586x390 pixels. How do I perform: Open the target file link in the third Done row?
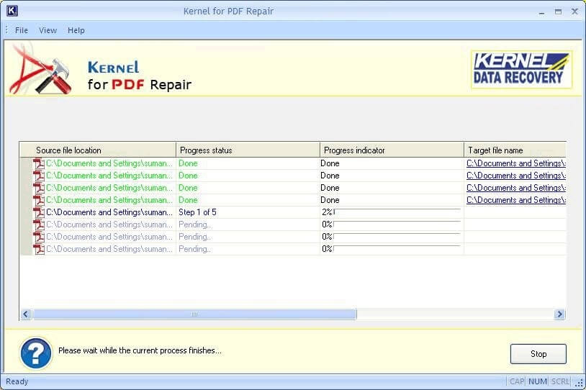[516, 188]
